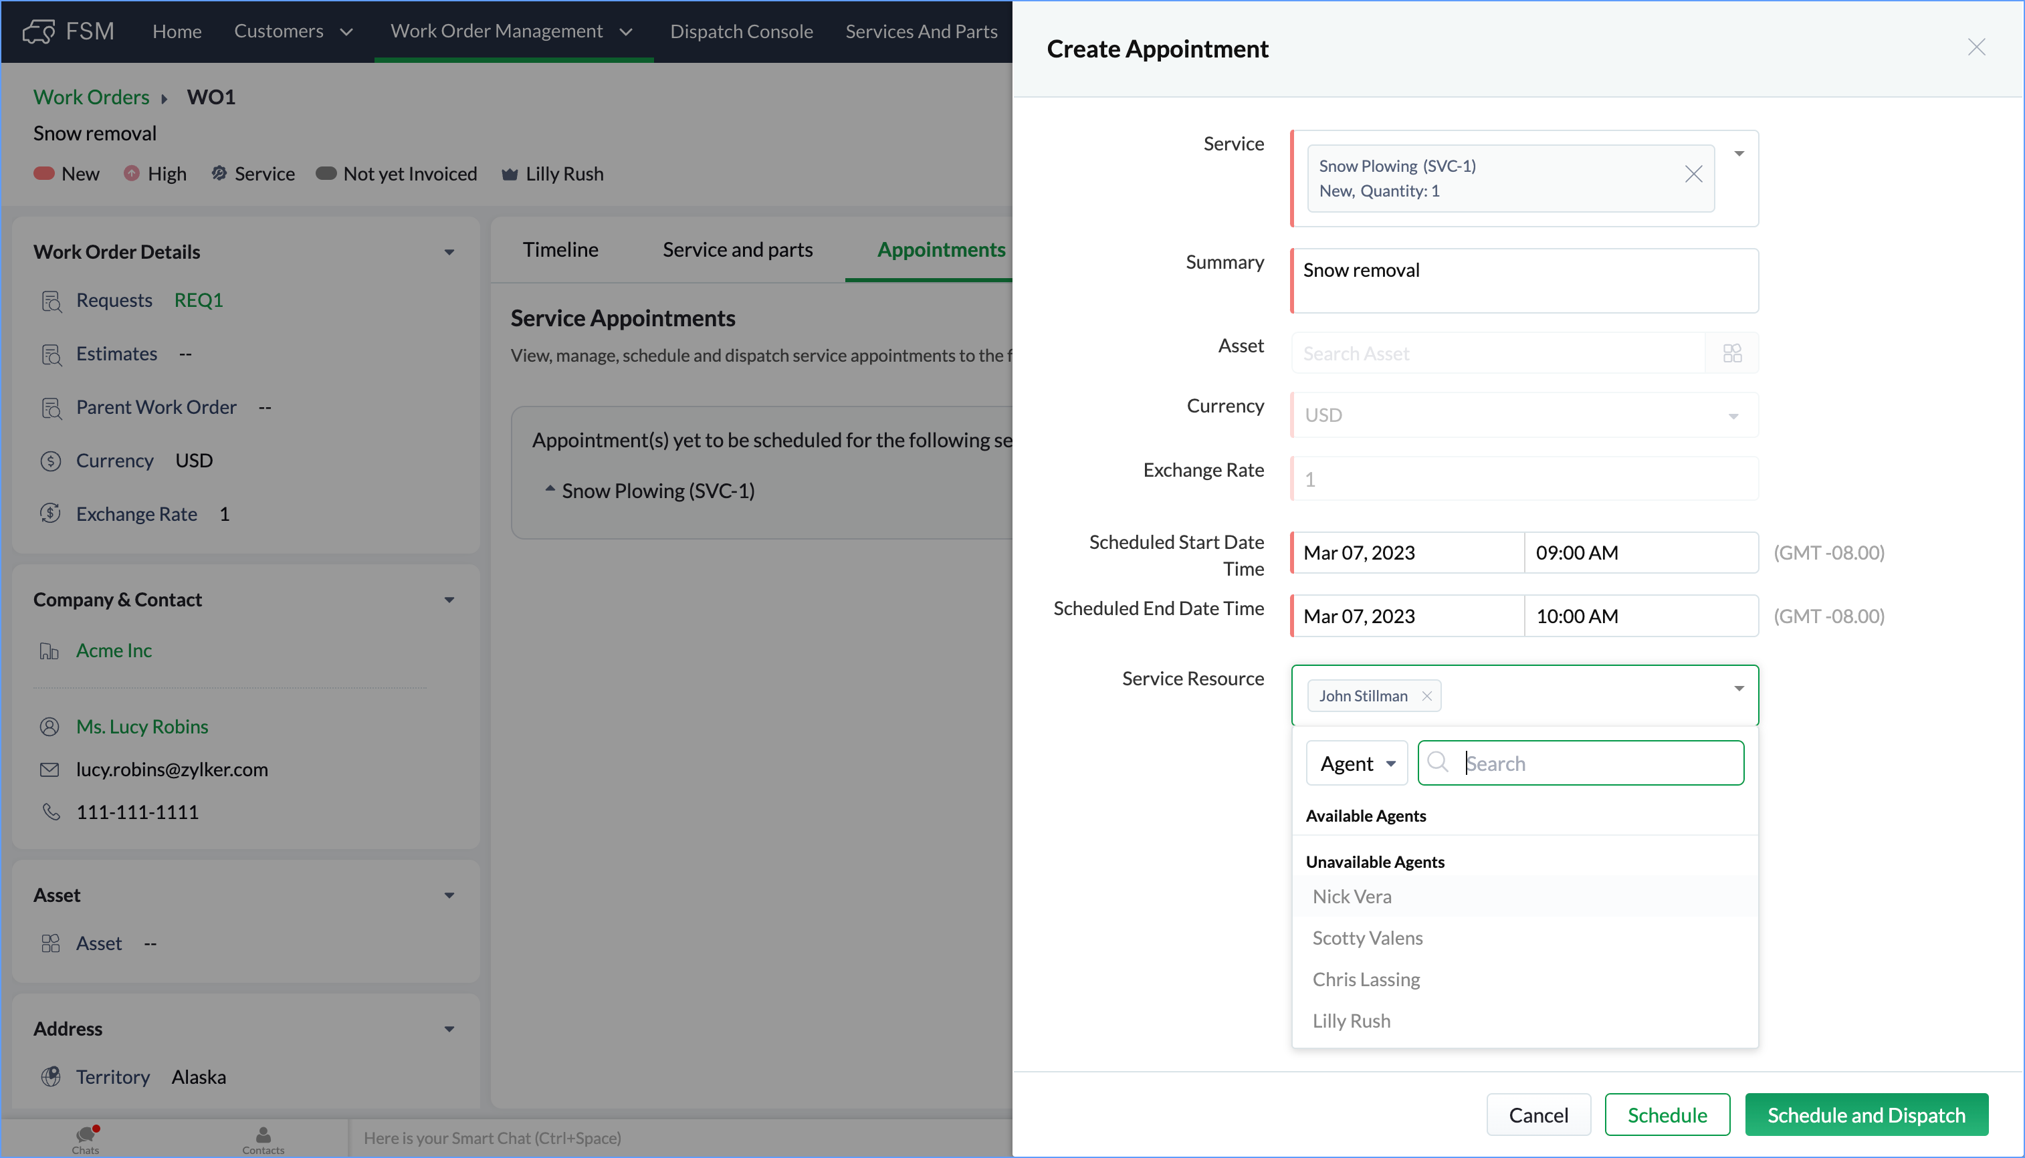Open Contacts from the bottom bar

pyautogui.click(x=263, y=1139)
